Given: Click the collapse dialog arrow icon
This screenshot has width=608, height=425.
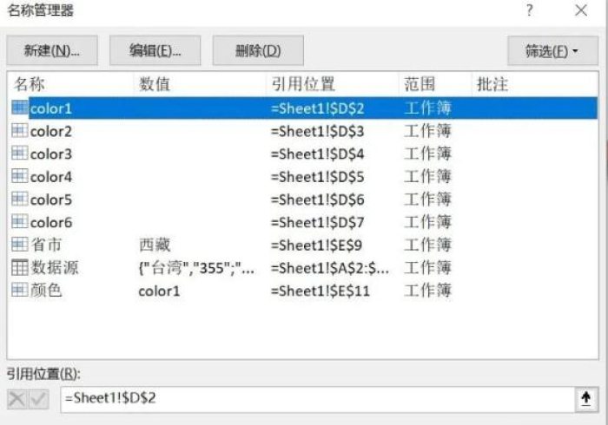Looking at the screenshot, I should (x=586, y=399).
